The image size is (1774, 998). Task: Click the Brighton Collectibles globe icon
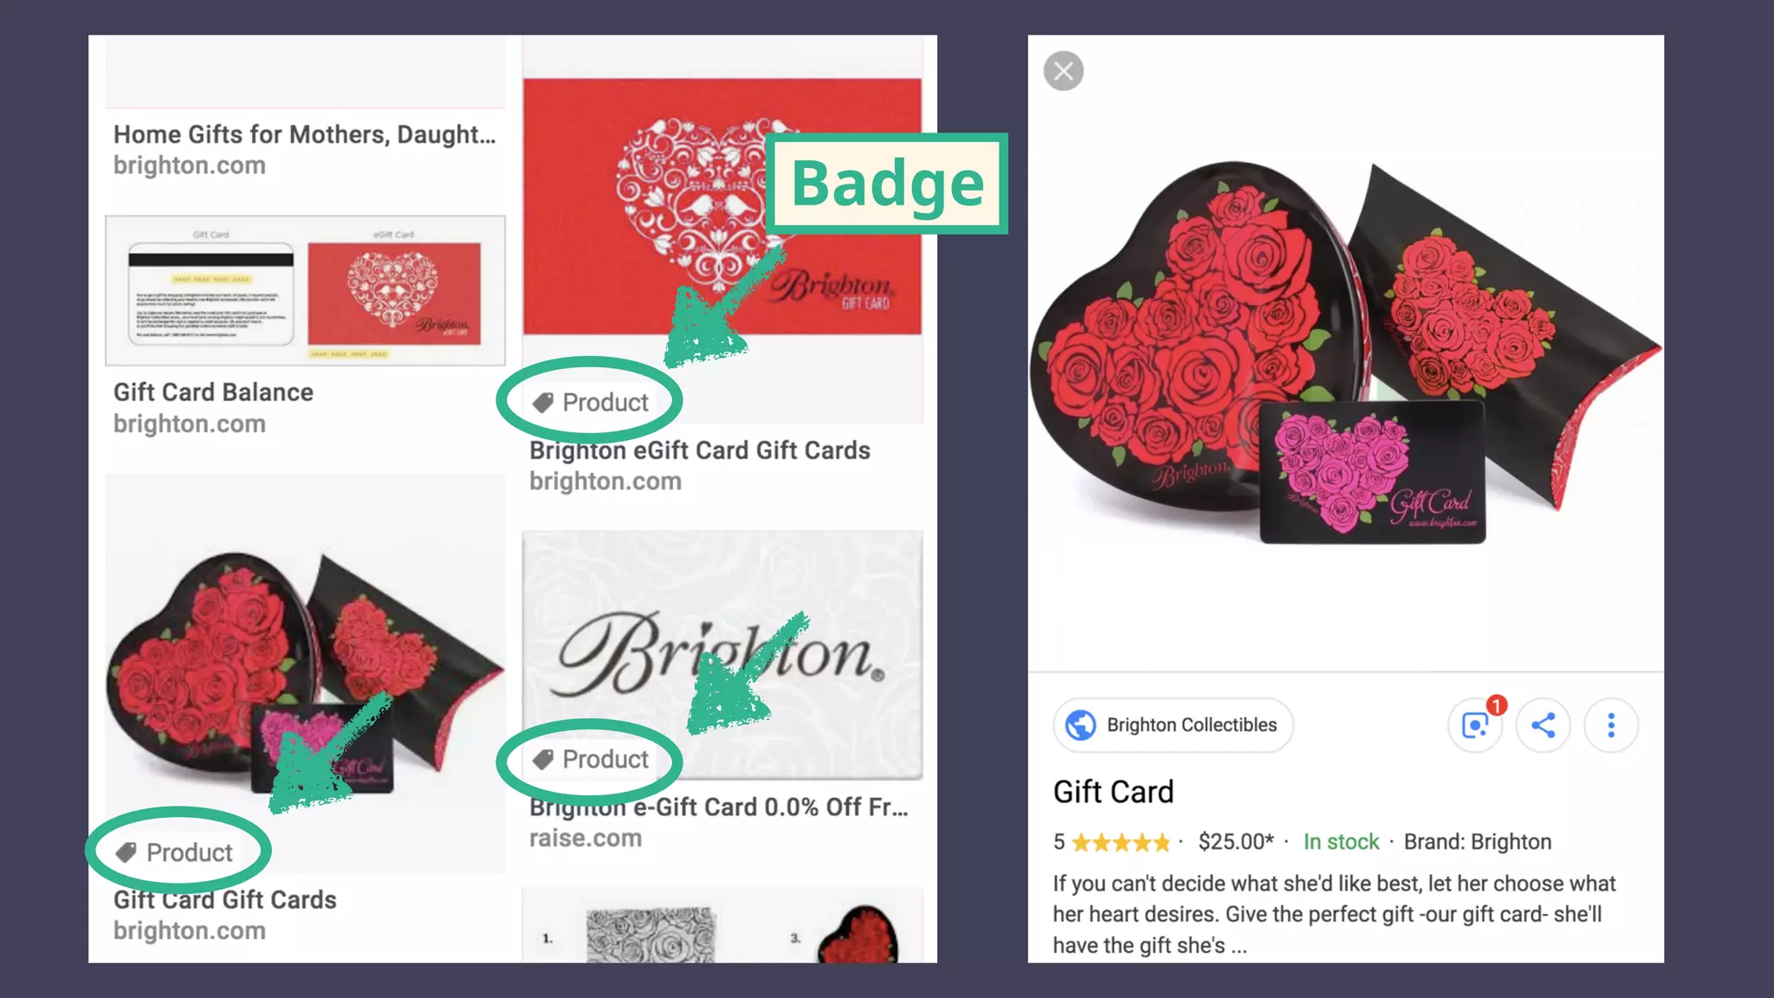(1080, 725)
